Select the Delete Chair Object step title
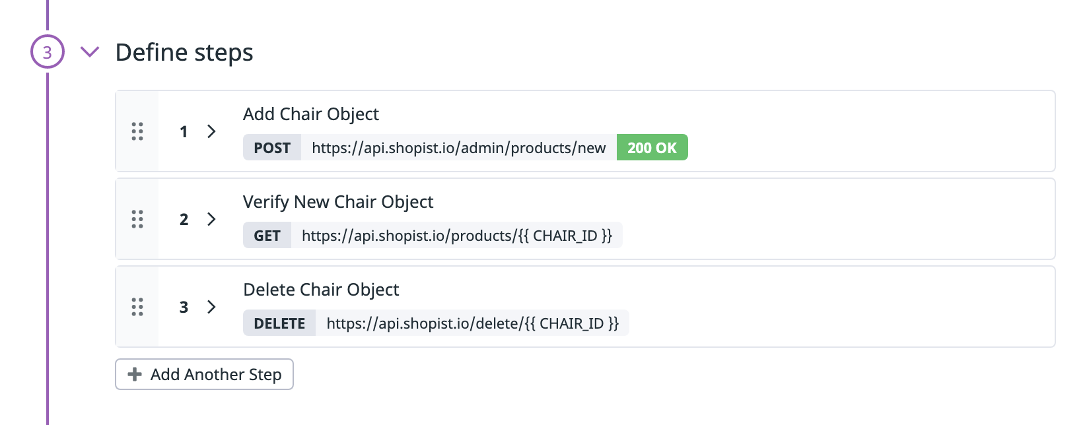This screenshot has width=1087, height=425. (321, 290)
